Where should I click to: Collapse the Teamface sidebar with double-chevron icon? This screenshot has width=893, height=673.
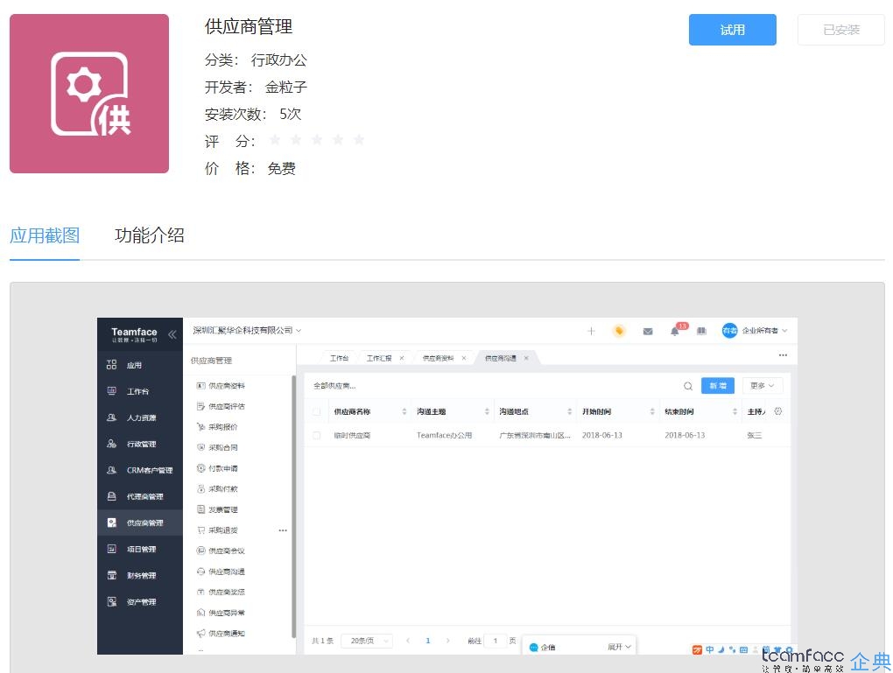(172, 334)
